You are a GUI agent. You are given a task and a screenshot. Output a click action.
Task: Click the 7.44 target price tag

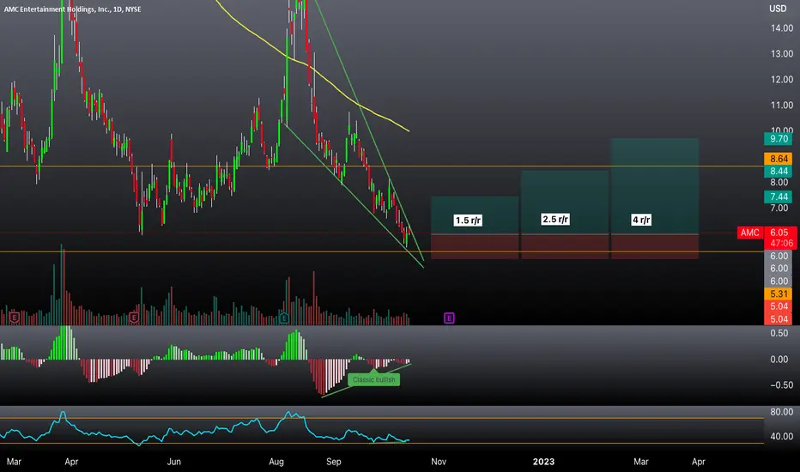pos(779,197)
